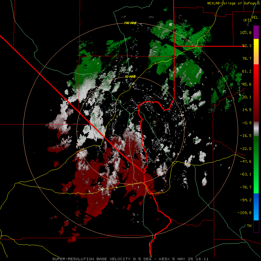Click the bottom title text SUPER-RESOLUTION BASE VELOCITY
This screenshot has width=261, height=261.
tap(91, 259)
